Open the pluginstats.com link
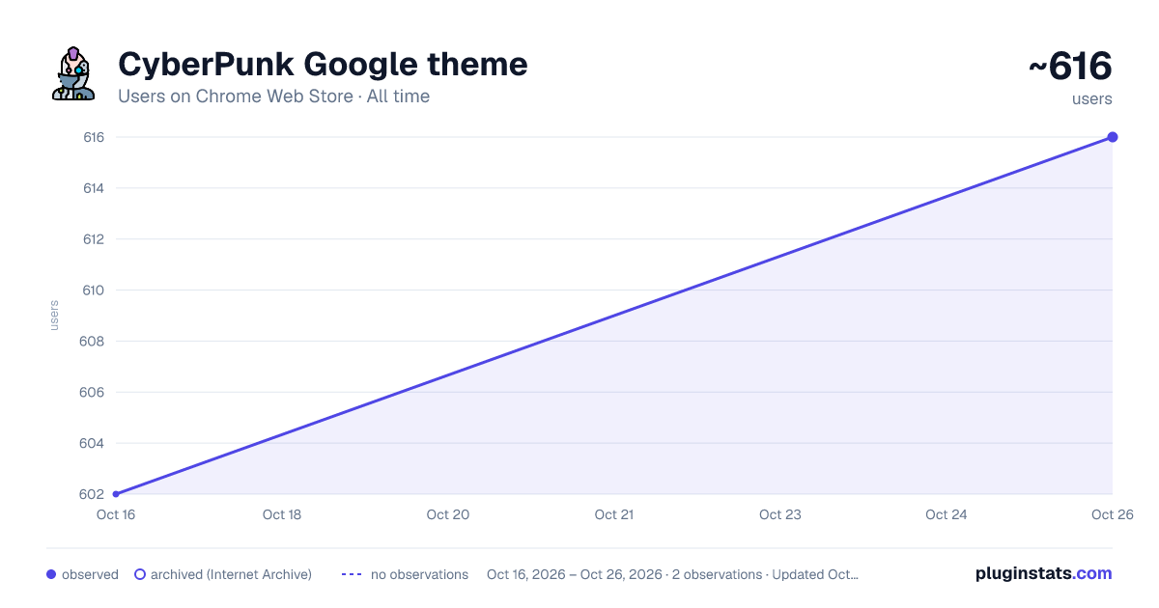Viewport: 1159px width, 608px height. coord(1043,573)
